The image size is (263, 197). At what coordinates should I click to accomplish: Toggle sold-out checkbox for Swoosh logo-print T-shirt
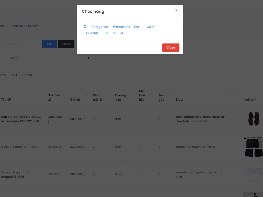tap(140, 174)
